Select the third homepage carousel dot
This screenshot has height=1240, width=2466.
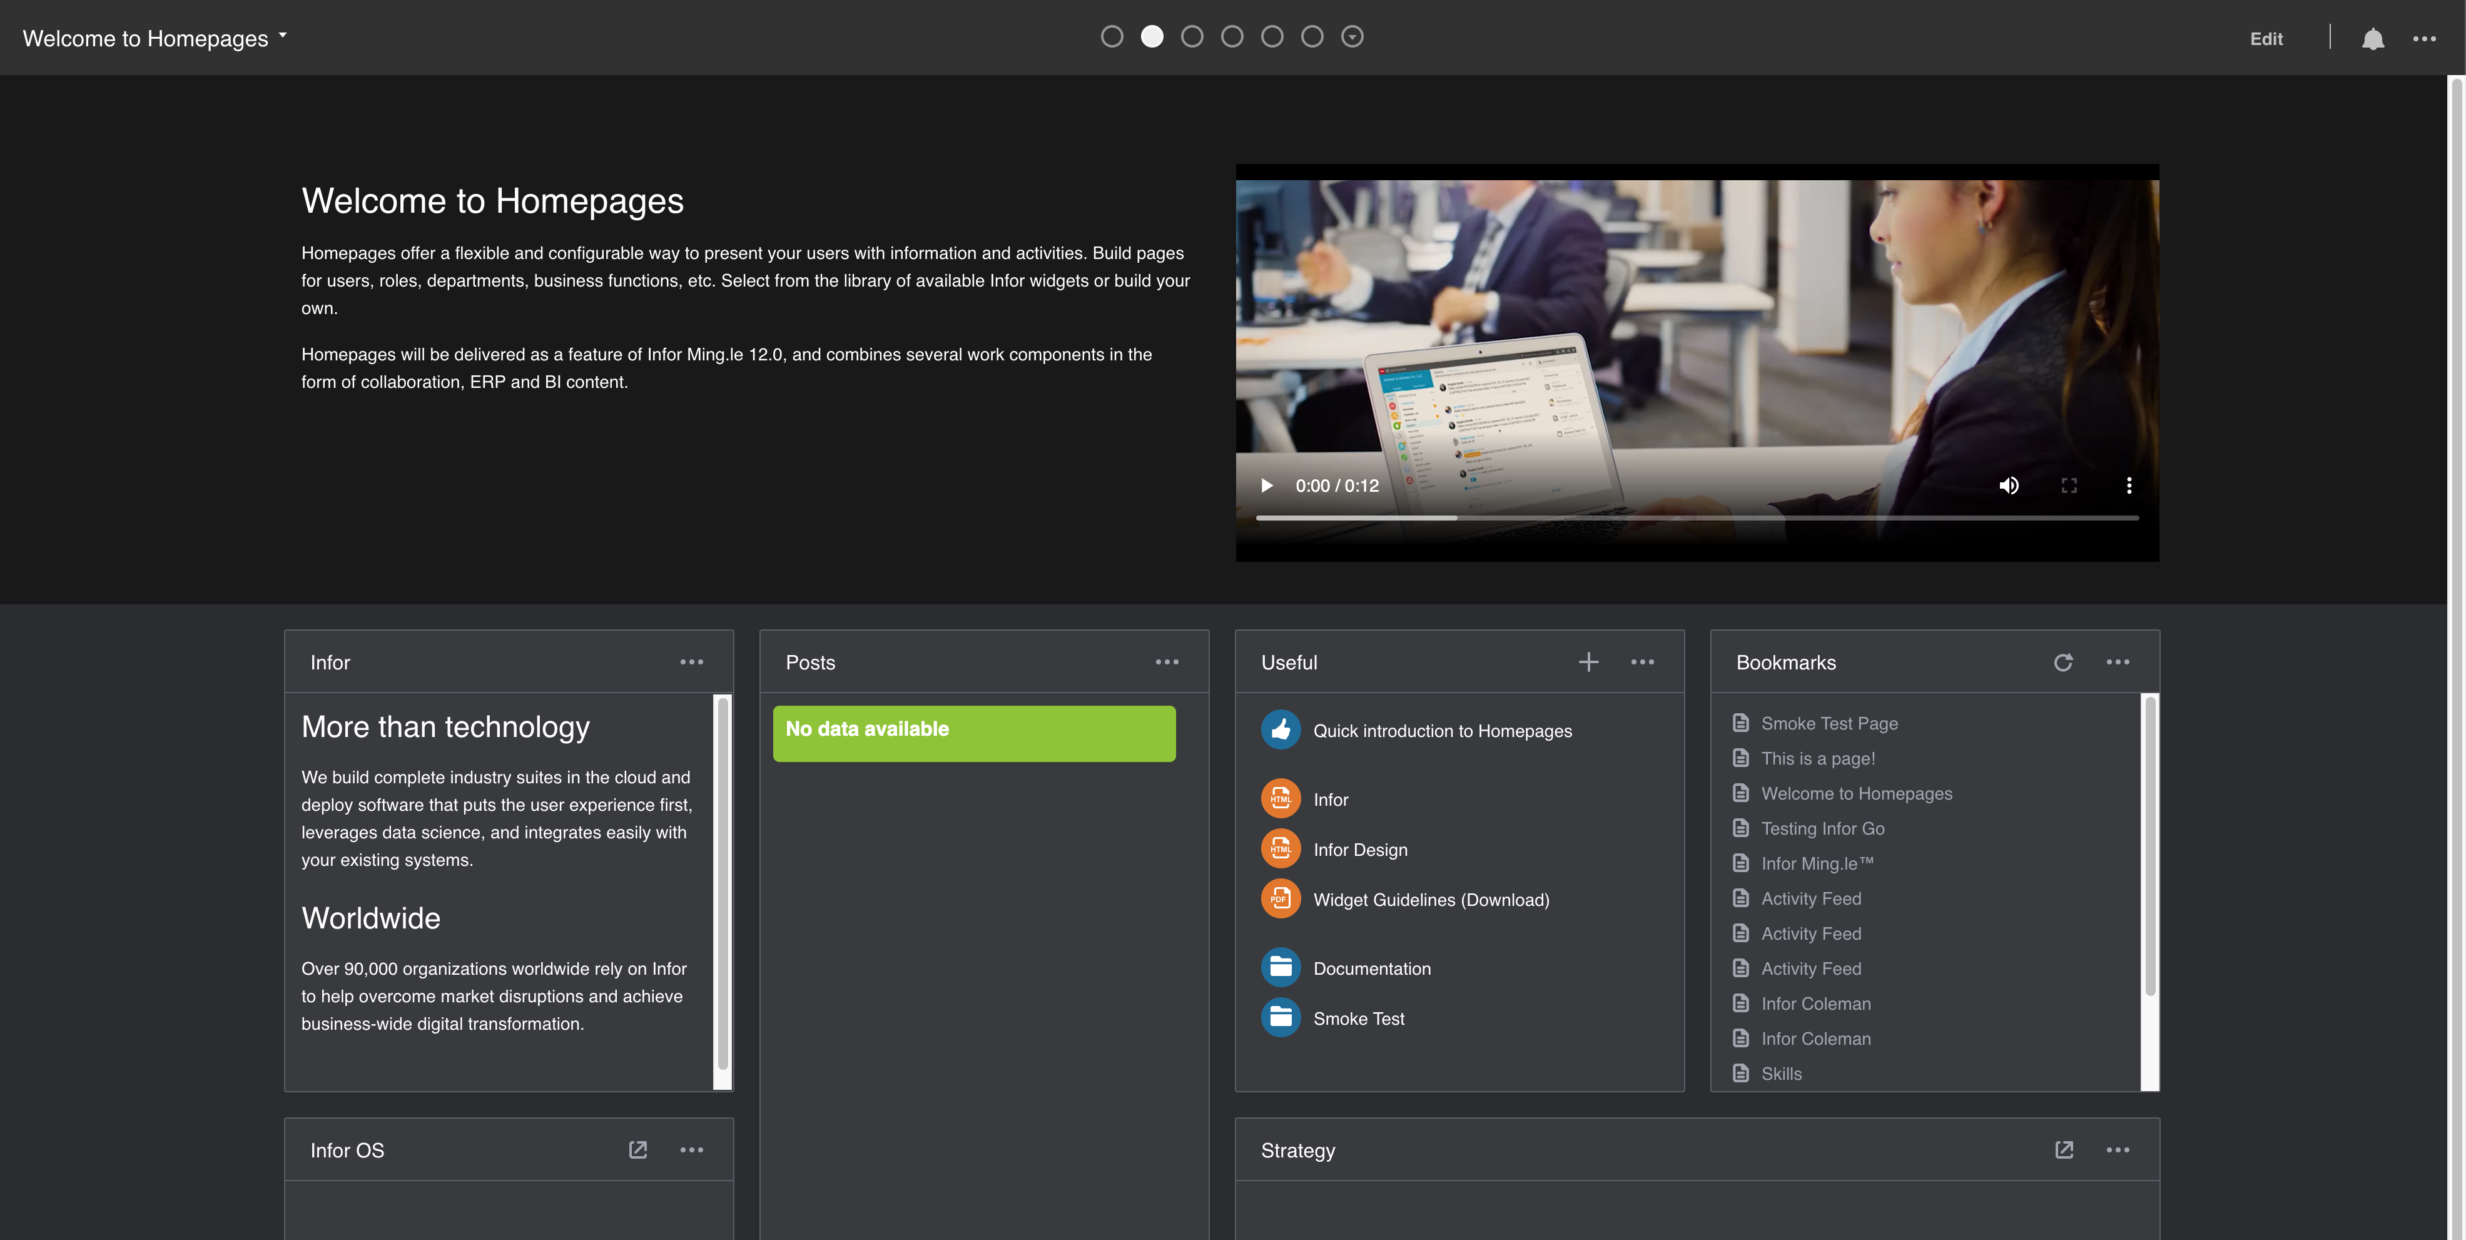click(1192, 36)
